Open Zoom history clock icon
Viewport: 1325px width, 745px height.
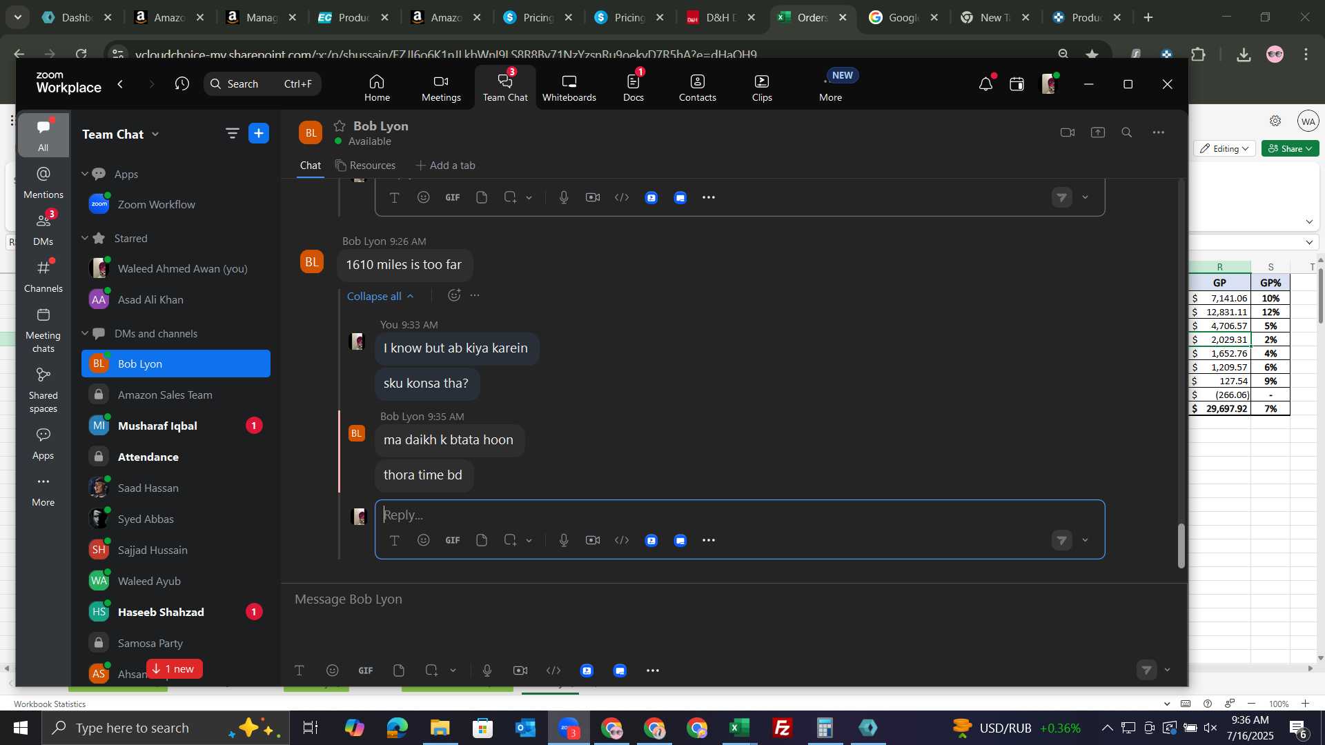tap(181, 84)
